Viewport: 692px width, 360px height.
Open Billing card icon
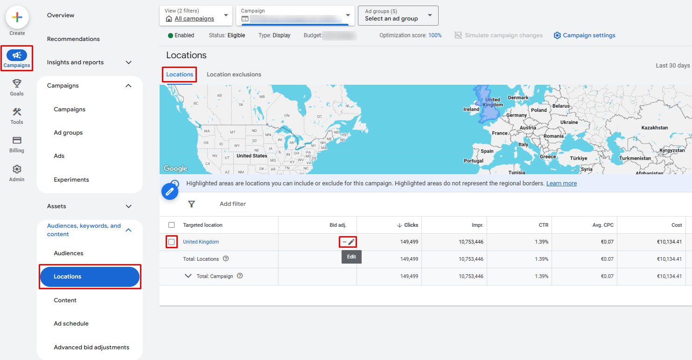point(17,140)
